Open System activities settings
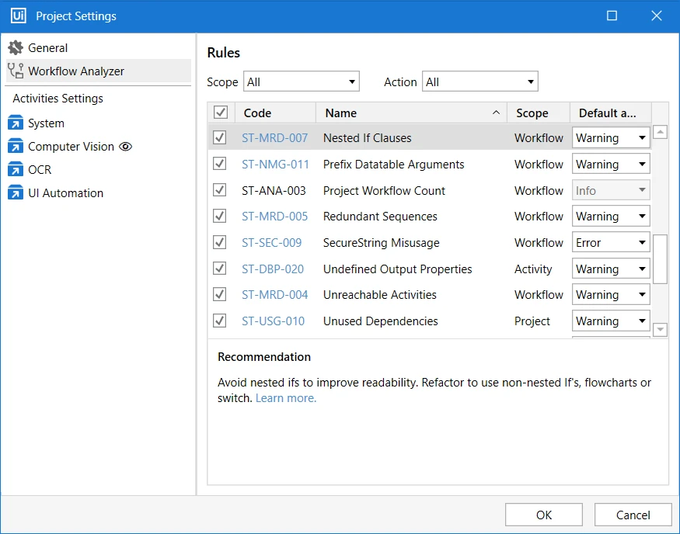 [99, 123]
